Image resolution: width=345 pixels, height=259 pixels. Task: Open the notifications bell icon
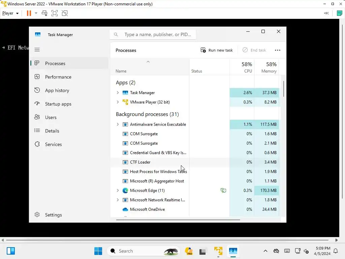336,251
